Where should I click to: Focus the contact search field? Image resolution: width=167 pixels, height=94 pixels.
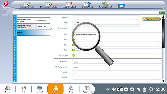pos(86,12)
